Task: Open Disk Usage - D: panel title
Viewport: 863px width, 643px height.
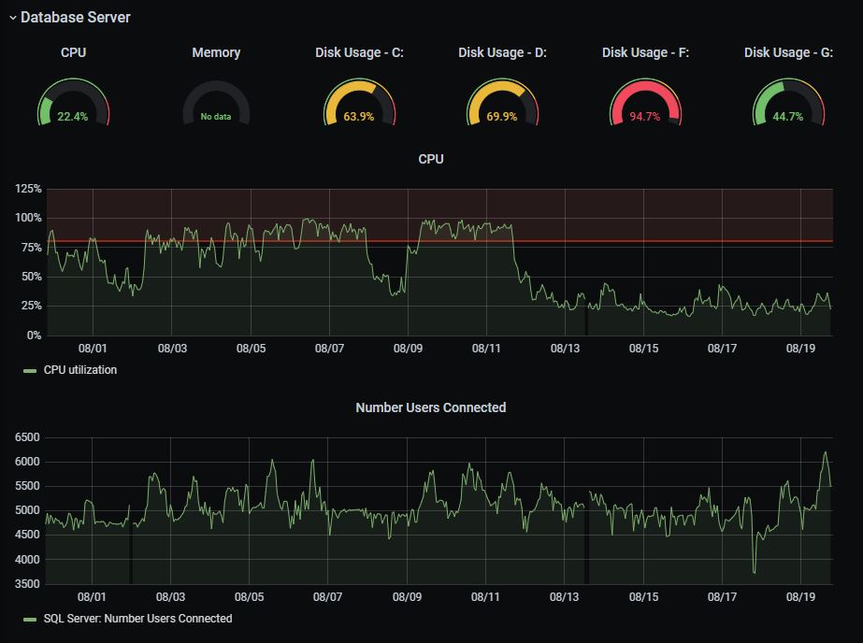Action: (x=502, y=52)
